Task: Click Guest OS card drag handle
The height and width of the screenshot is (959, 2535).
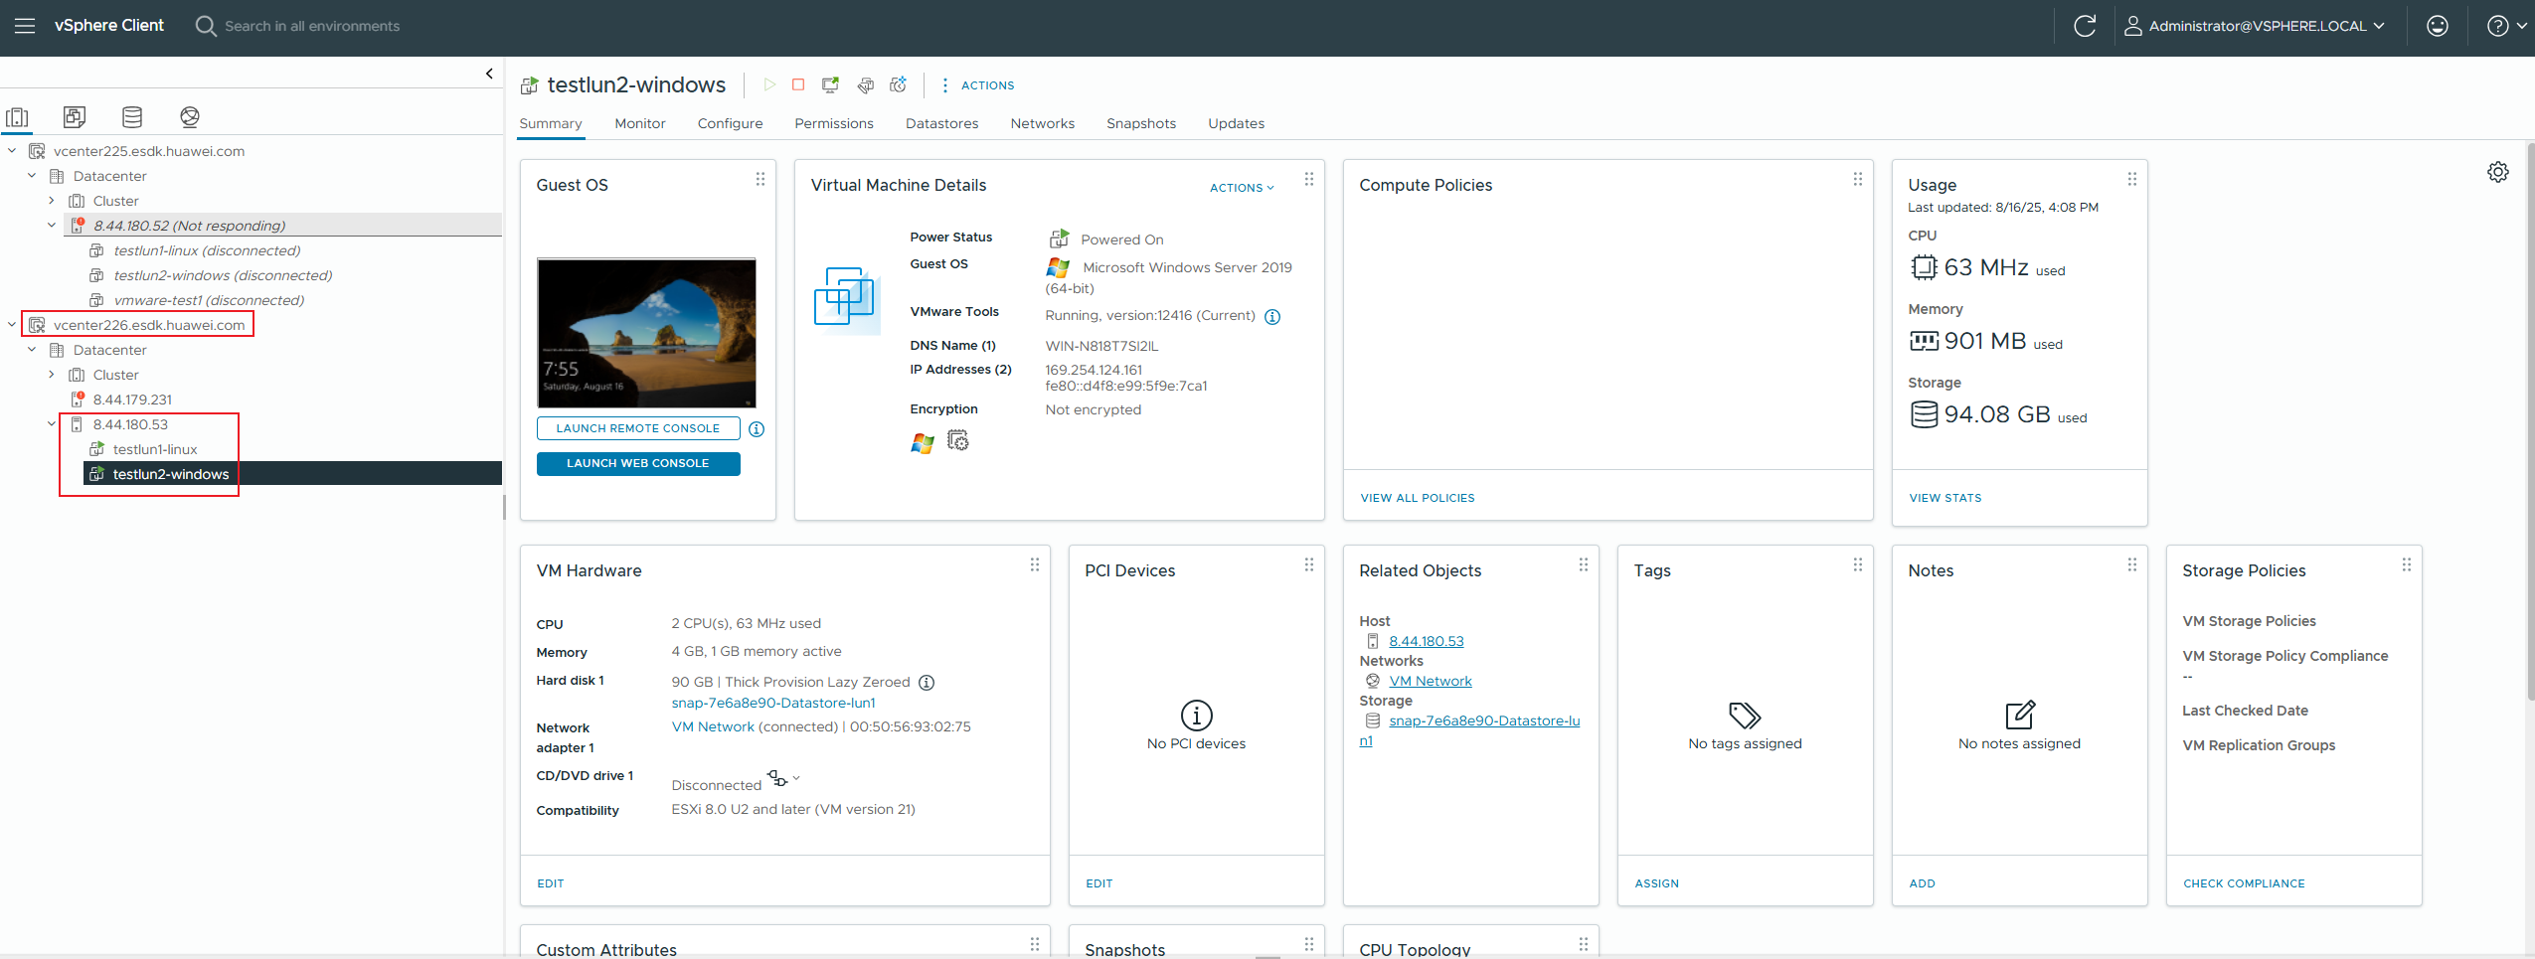Action: 760,179
